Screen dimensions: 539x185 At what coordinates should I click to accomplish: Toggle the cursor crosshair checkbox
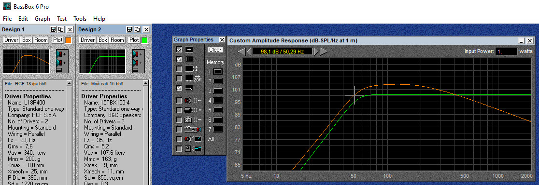[x=179, y=49]
